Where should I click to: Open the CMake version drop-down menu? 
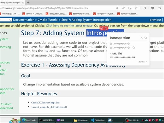click(x=6, y=20)
